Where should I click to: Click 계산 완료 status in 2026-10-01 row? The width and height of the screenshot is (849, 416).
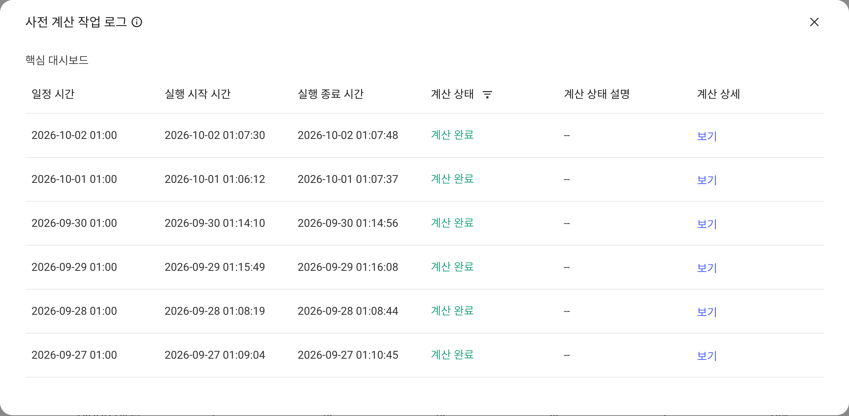tap(452, 179)
